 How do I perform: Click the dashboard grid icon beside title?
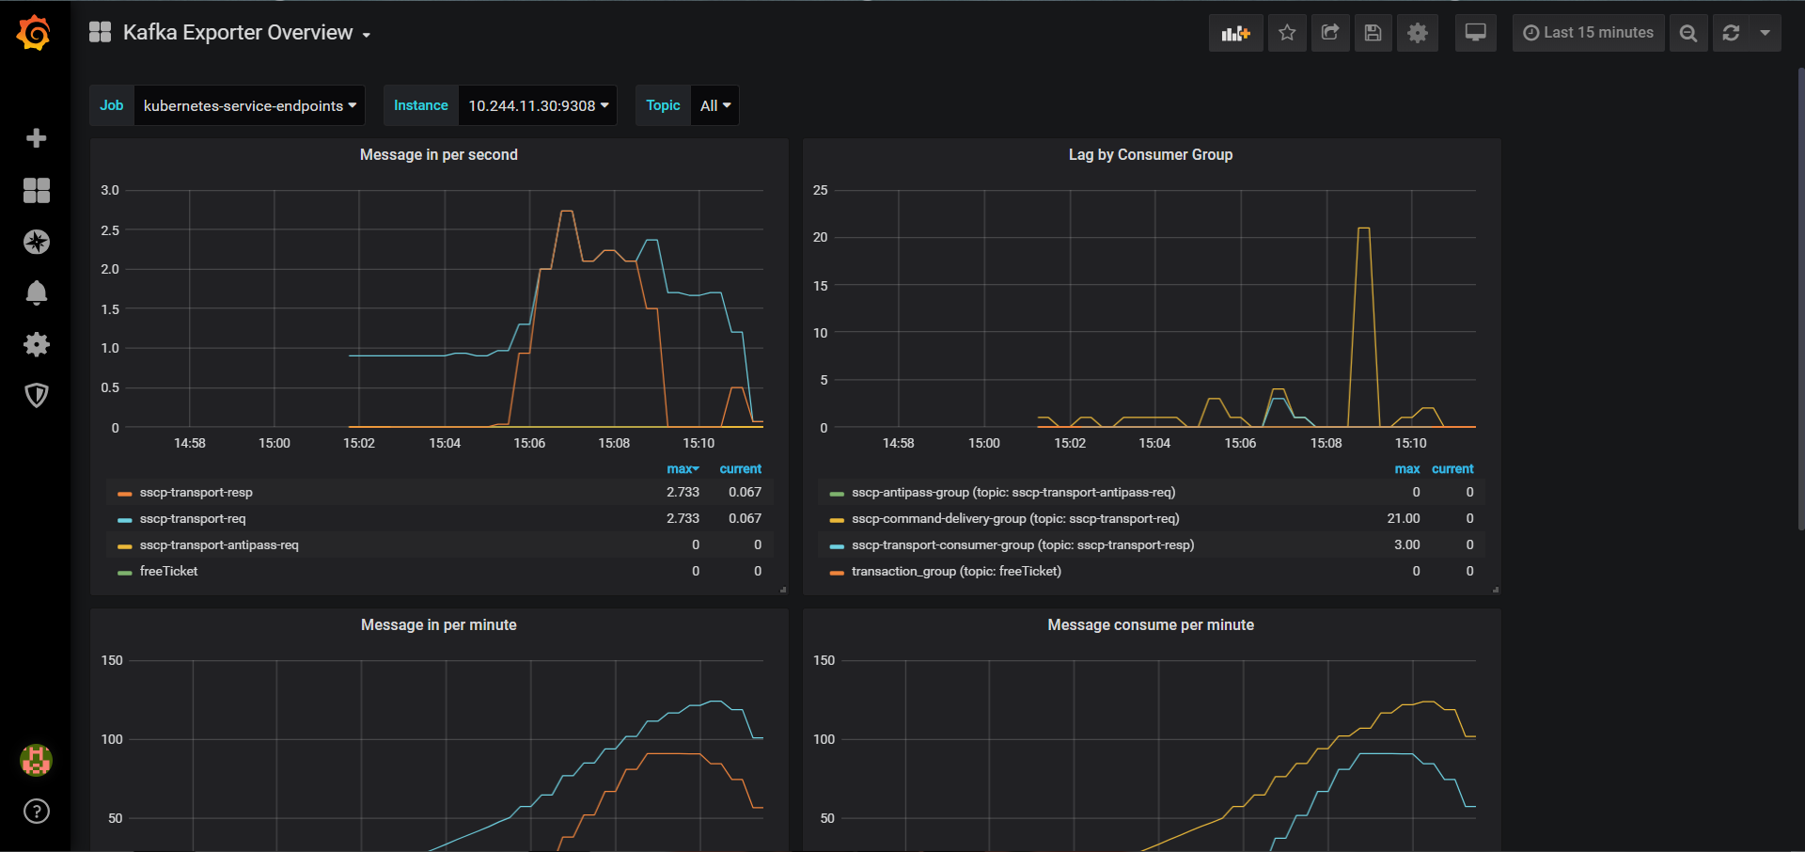pos(100,32)
